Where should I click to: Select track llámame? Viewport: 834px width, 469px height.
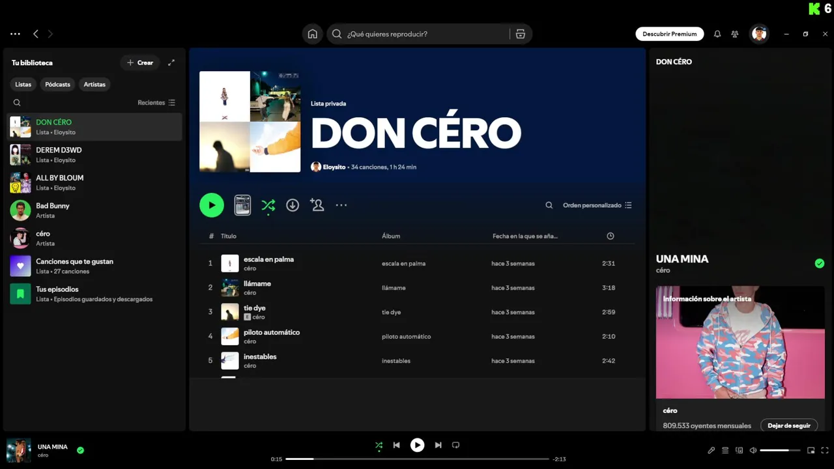tap(417, 288)
